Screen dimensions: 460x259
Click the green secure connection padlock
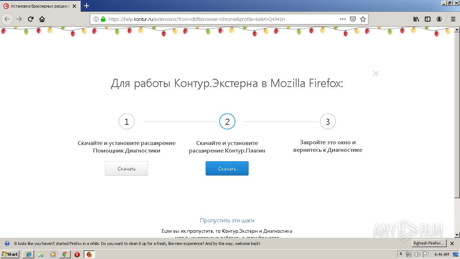click(x=103, y=19)
